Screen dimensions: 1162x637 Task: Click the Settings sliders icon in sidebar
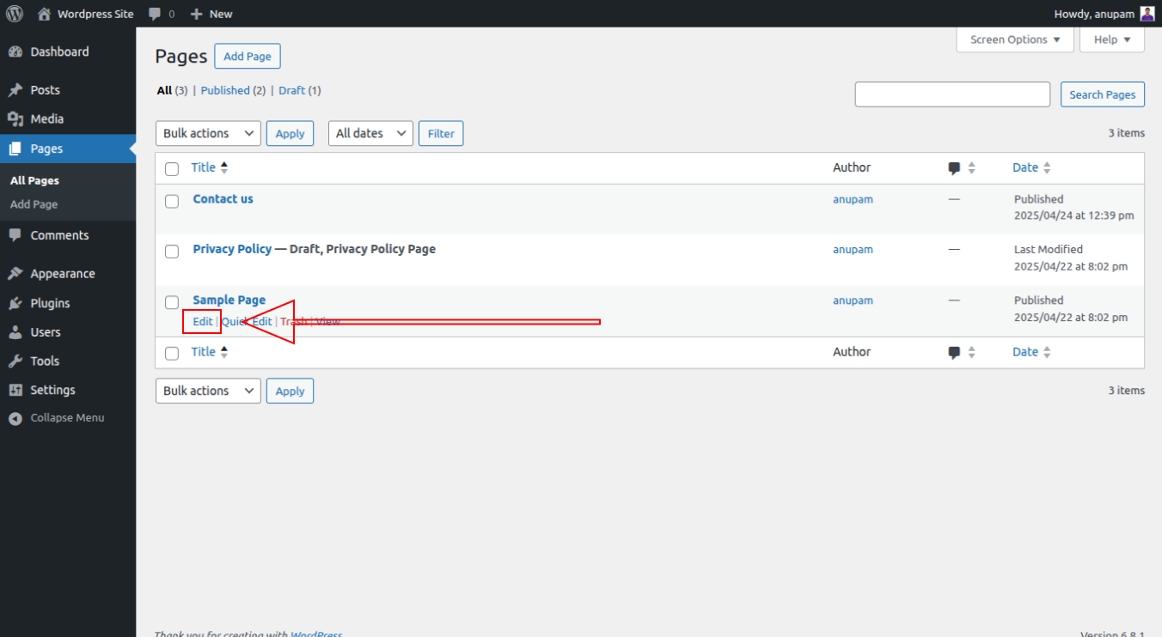pos(15,390)
